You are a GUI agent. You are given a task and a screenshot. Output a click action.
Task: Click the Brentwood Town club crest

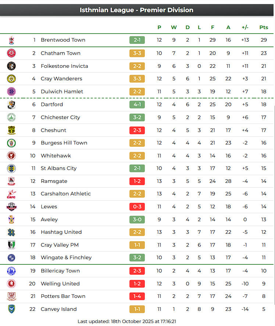click(x=11, y=40)
